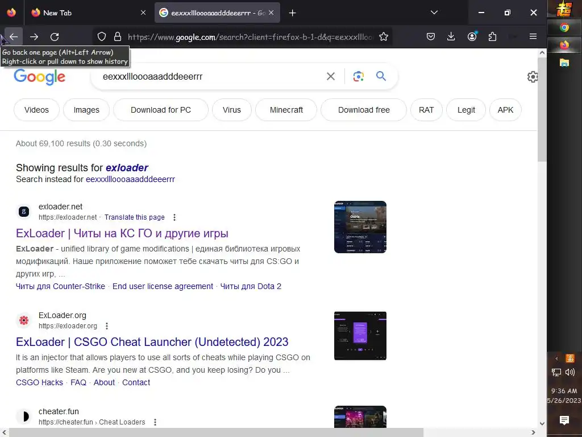This screenshot has width=582, height=437.
Task: Search by image with Google Lens
Action: 358,76
